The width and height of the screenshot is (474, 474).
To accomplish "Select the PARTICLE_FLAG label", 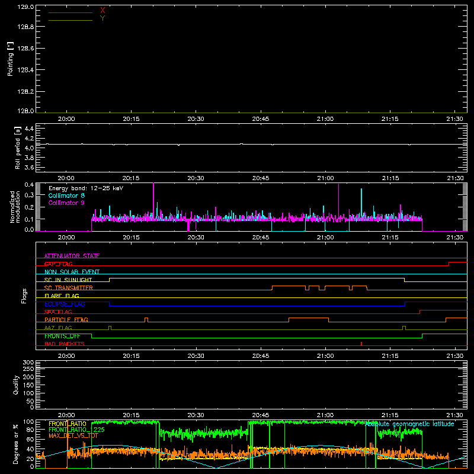I will click(66, 320).
